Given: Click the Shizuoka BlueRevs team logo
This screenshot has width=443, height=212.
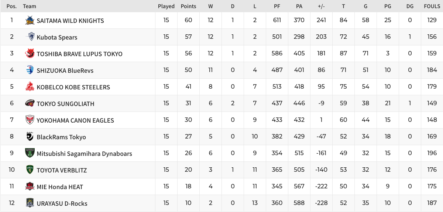Looking at the screenshot, I should pos(30,70).
